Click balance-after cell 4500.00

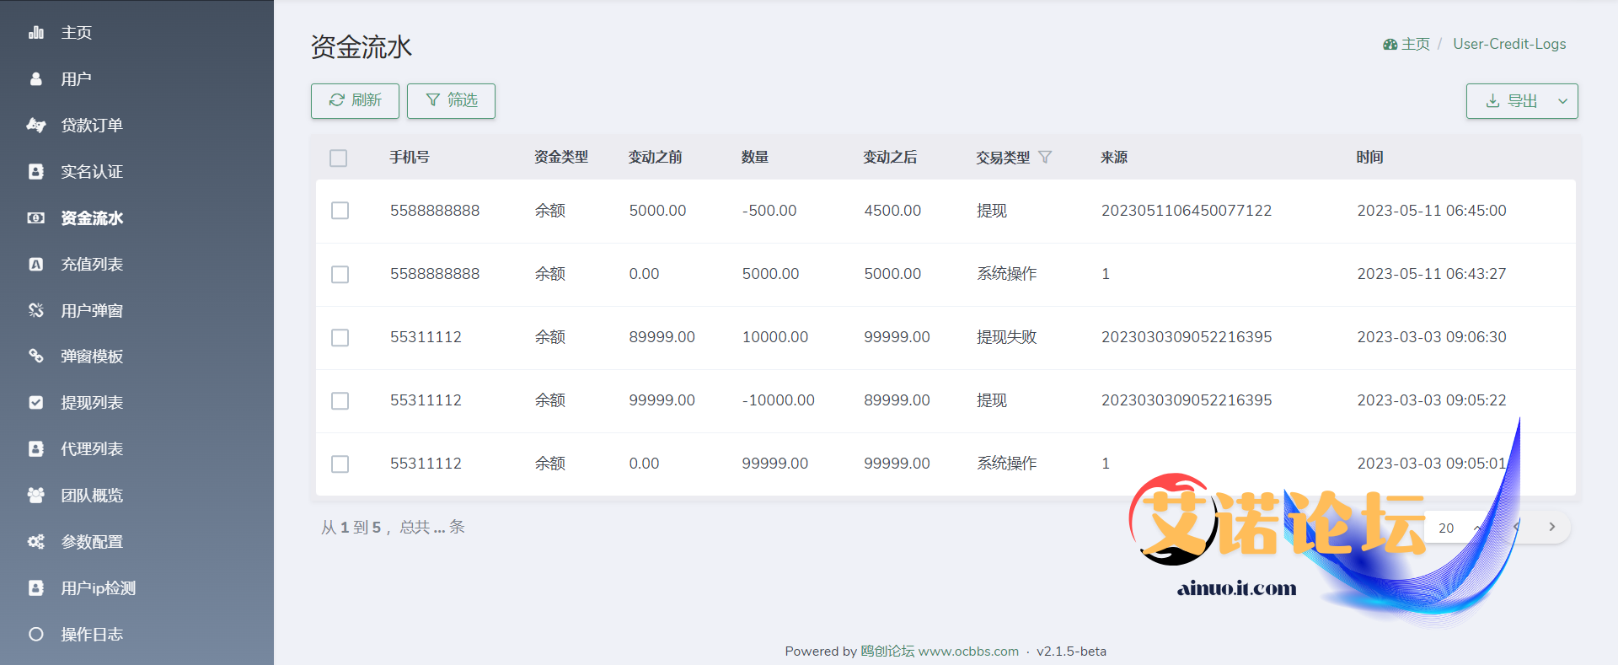[x=892, y=211]
